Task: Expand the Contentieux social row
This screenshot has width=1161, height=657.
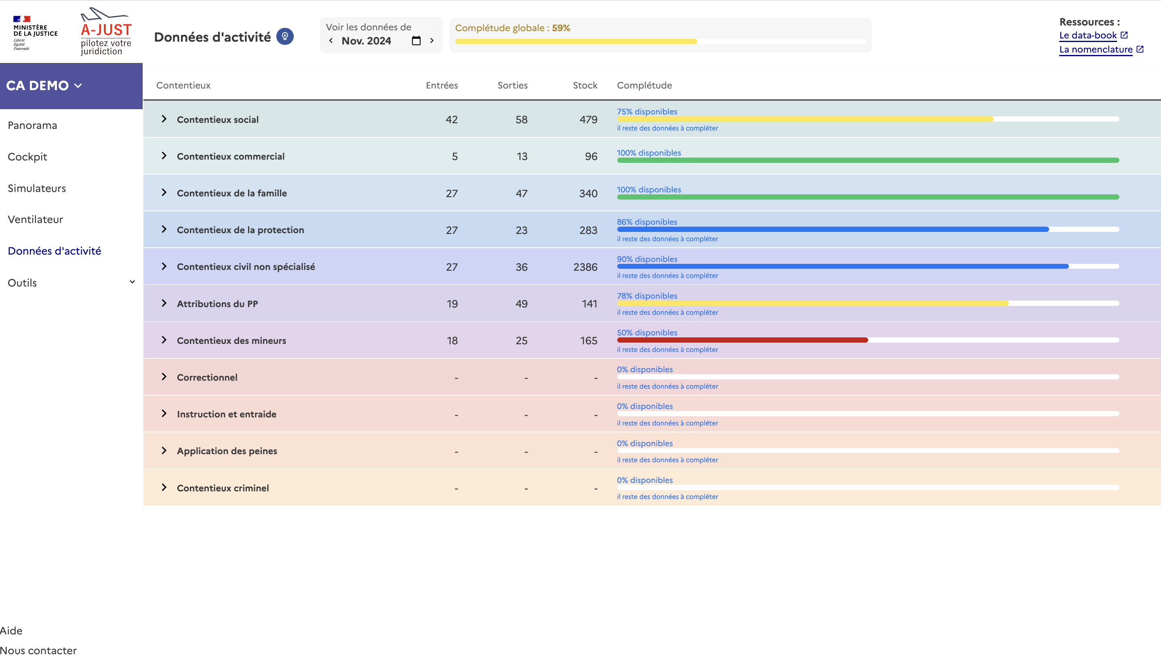Action: point(164,119)
